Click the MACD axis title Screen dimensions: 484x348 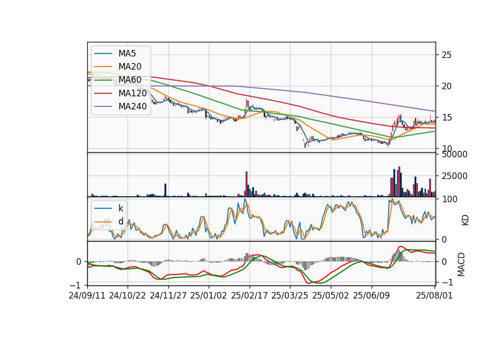pyautogui.click(x=461, y=264)
